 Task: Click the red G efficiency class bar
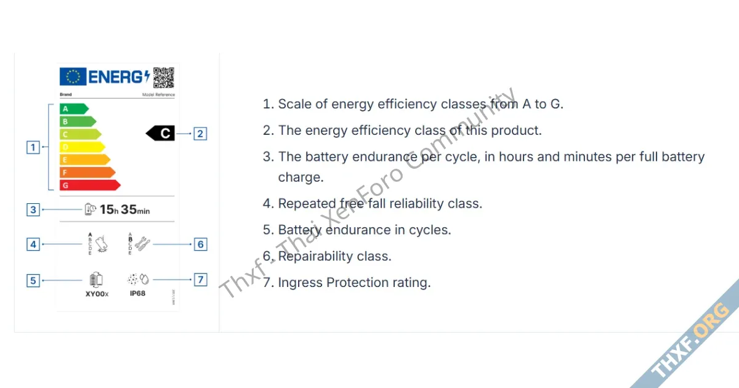tap(90, 185)
